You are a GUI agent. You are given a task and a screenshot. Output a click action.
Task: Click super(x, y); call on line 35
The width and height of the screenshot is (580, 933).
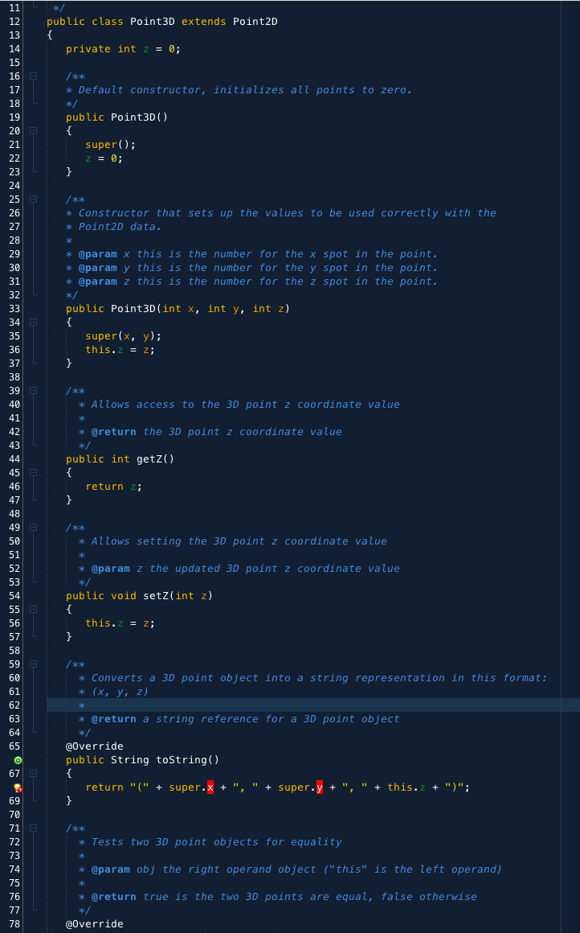(x=124, y=336)
